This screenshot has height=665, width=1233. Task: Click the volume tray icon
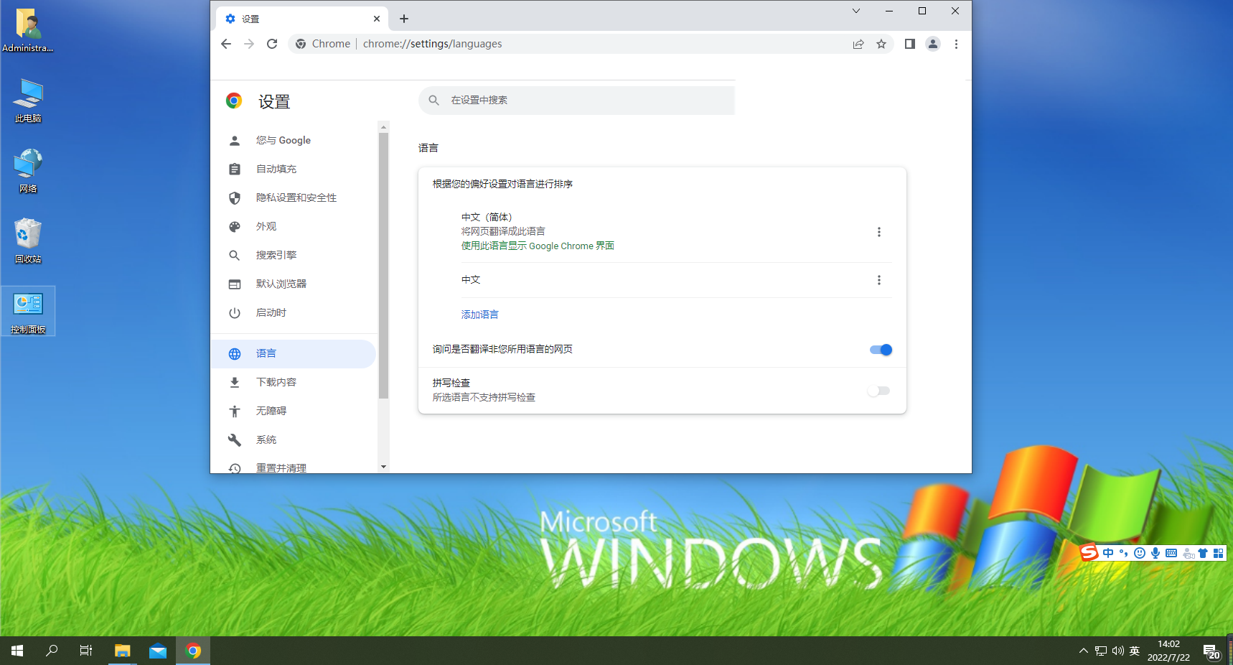tap(1117, 651)
